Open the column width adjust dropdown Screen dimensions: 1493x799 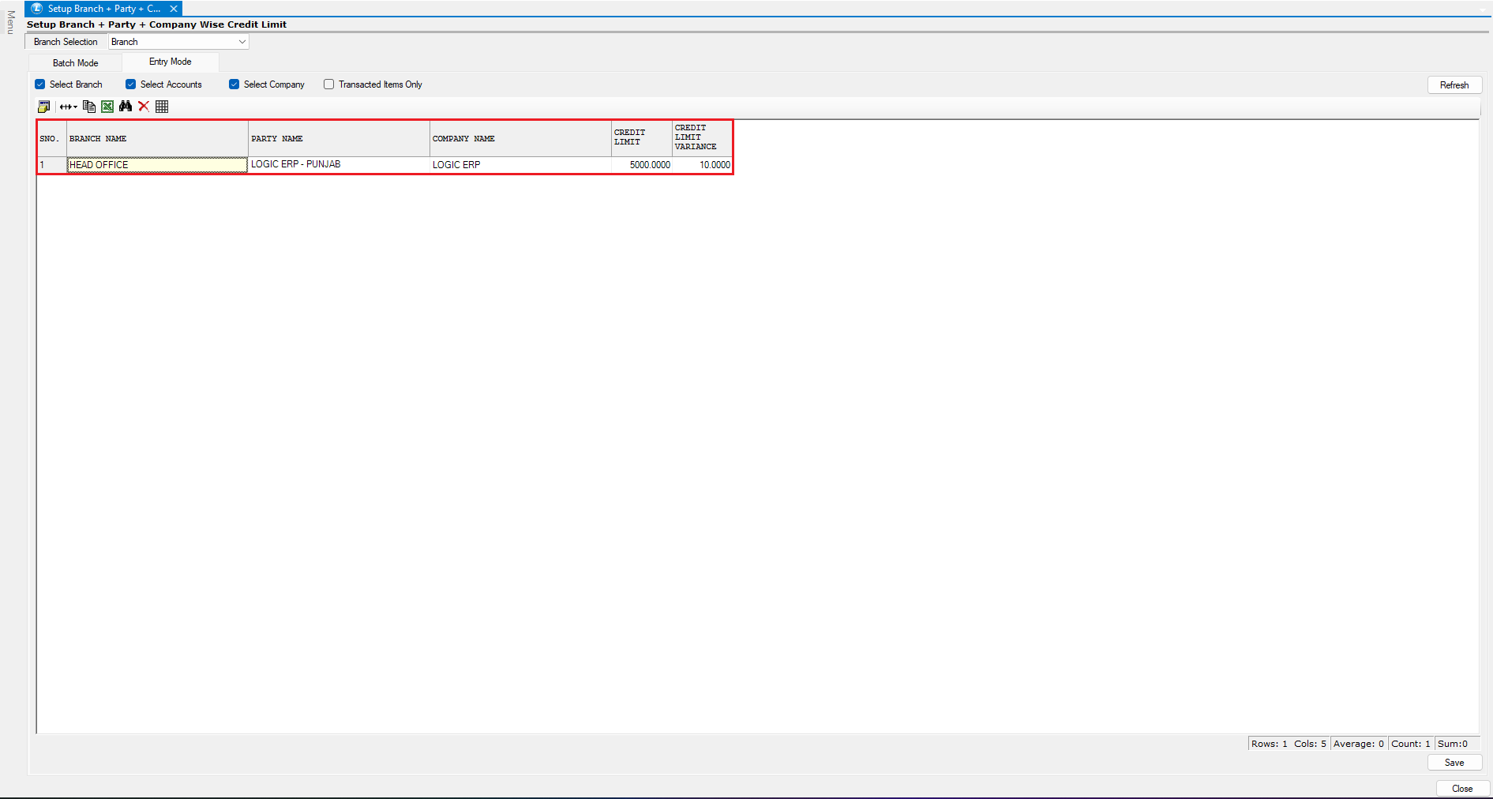[x=69, y=107]
